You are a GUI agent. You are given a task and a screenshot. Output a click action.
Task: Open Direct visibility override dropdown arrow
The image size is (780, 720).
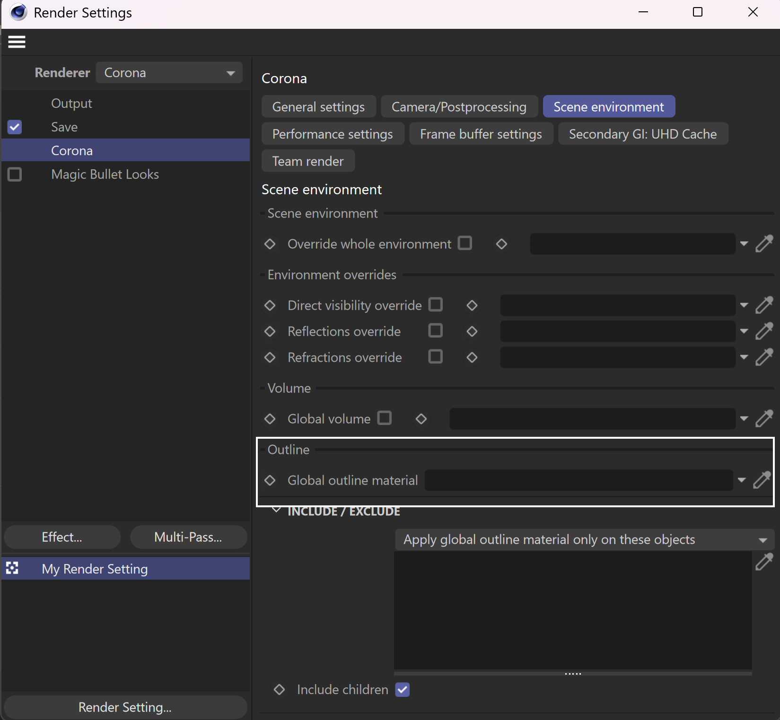tap(744, 305)
